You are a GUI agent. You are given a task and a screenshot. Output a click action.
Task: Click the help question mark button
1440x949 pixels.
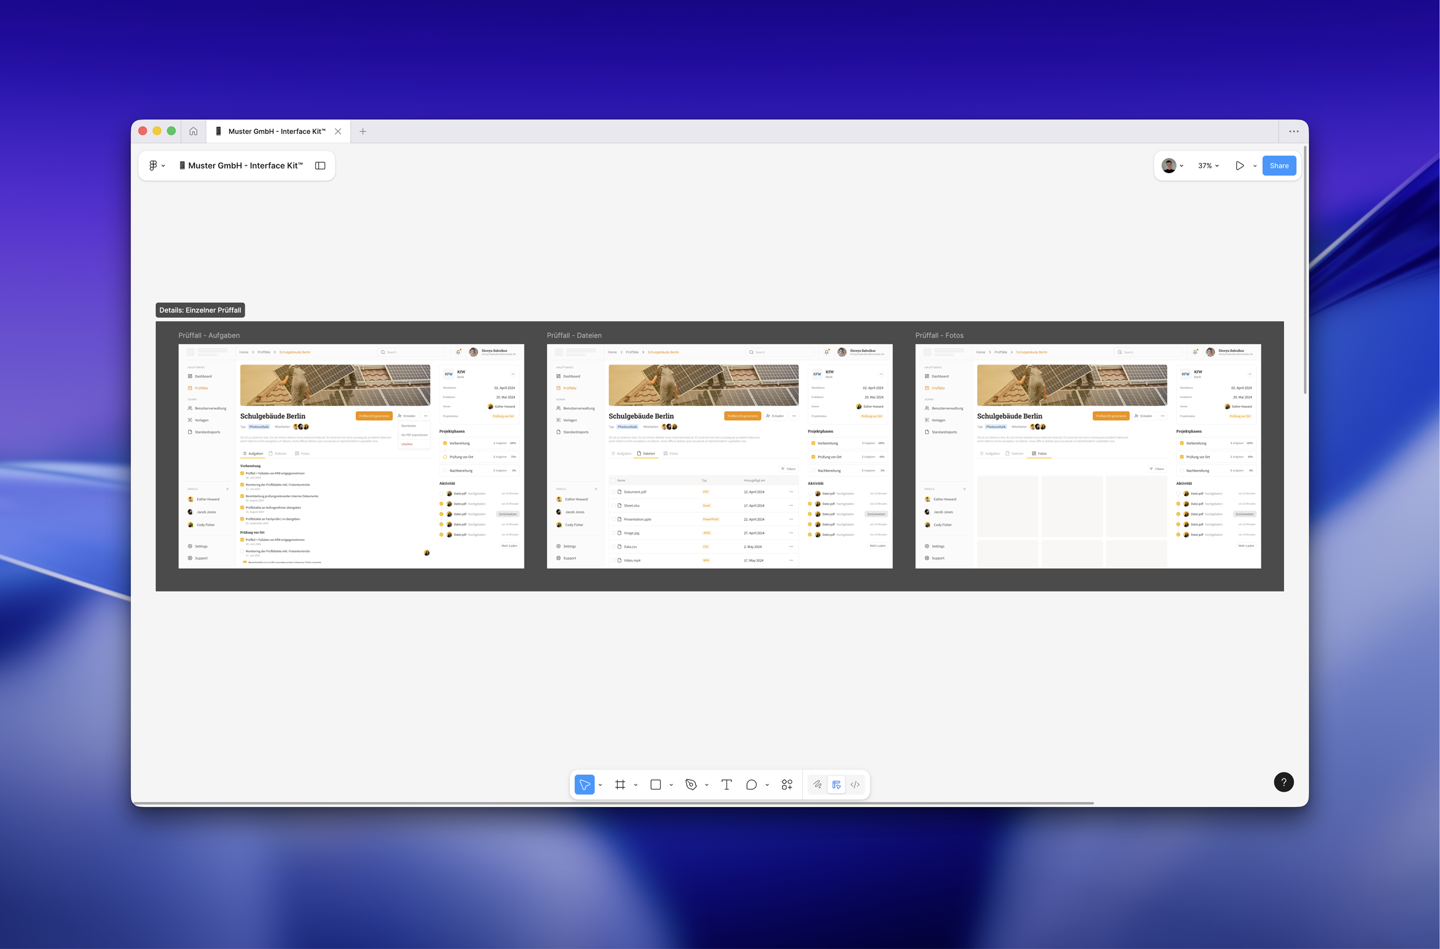[1283, 782]
